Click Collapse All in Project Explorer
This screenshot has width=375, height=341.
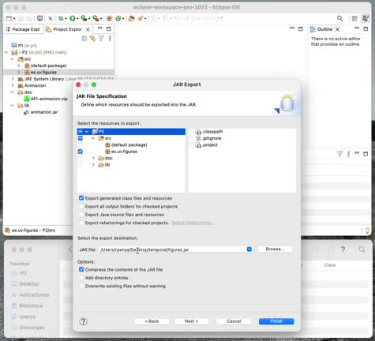[x=84, y=39]
